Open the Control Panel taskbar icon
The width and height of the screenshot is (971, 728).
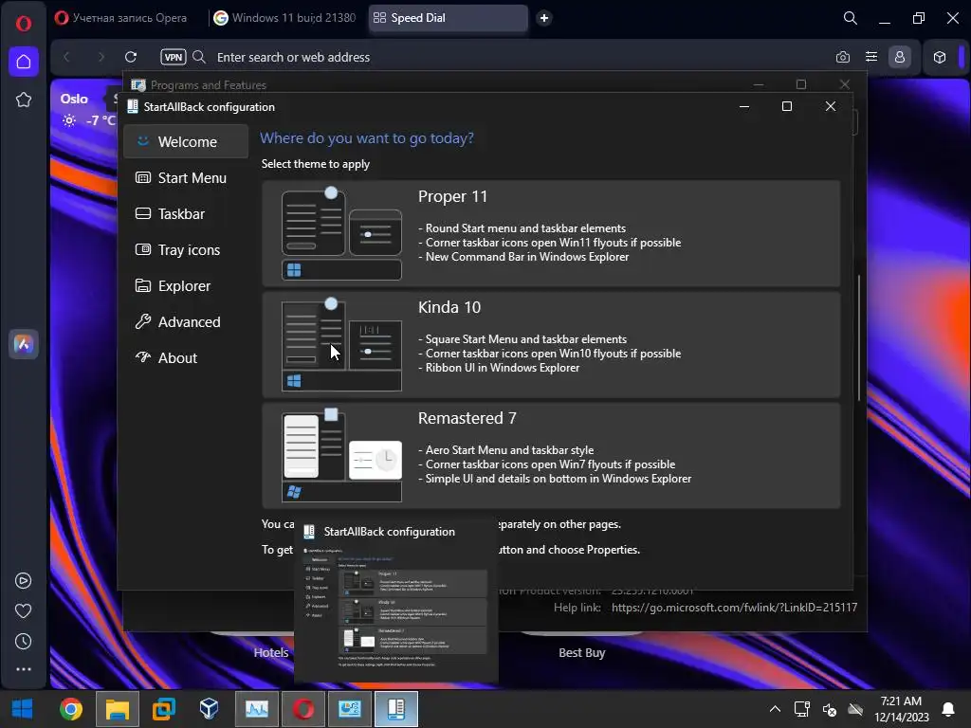[x=349, y=709]
